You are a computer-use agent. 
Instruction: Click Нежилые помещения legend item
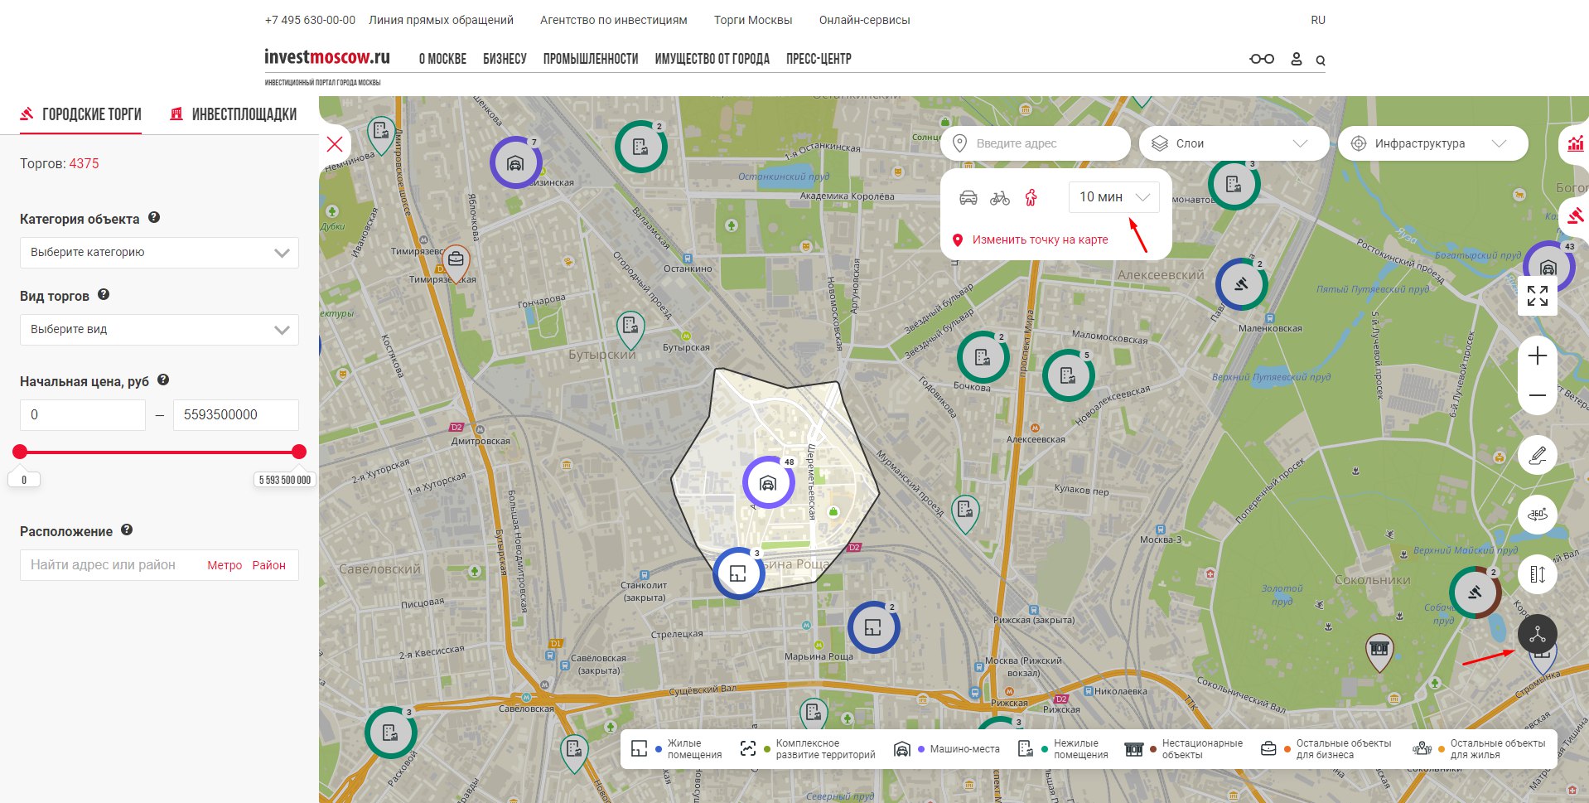1063,749
